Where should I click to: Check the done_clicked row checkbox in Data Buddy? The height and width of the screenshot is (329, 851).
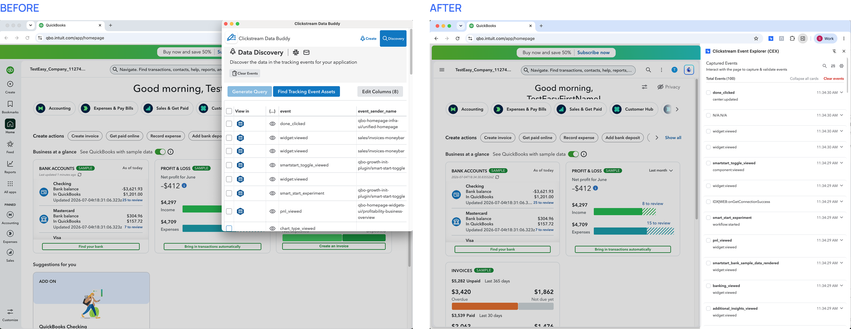(229, 124)
